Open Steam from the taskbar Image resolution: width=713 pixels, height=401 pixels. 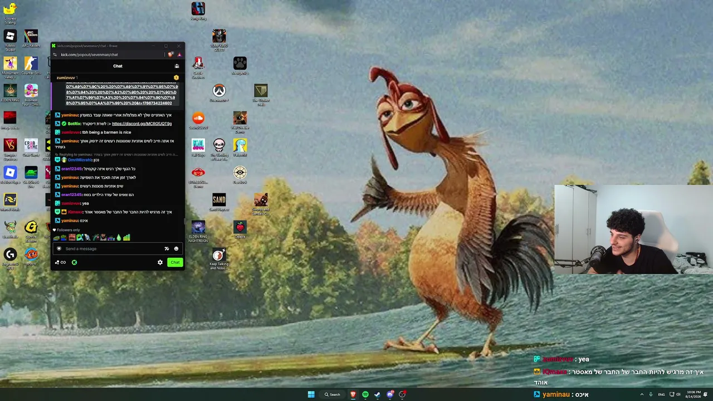[377, 394]
